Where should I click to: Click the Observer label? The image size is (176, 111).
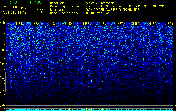(57, 3)
